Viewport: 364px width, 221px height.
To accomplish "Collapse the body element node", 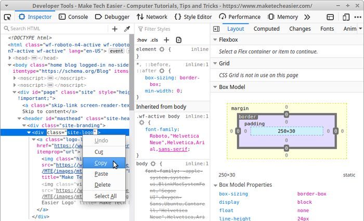I will click(10, 65).
